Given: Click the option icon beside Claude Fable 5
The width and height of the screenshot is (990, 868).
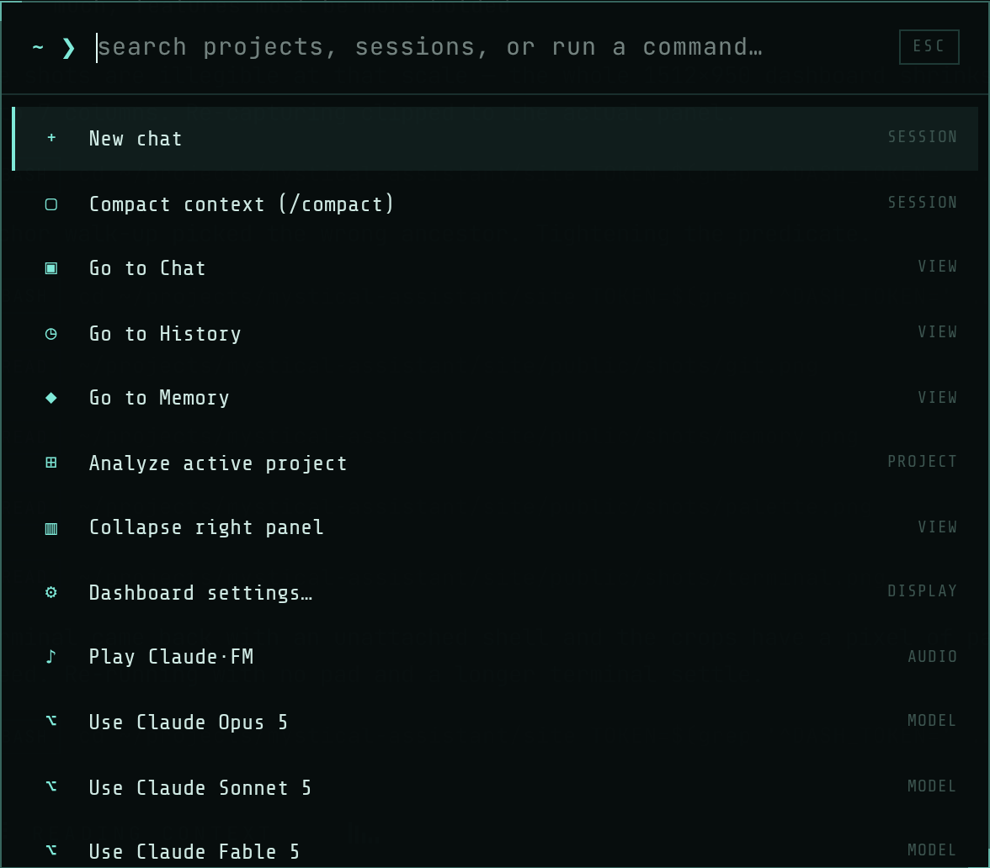Looking at the screenshot, I should pos(52,850).
